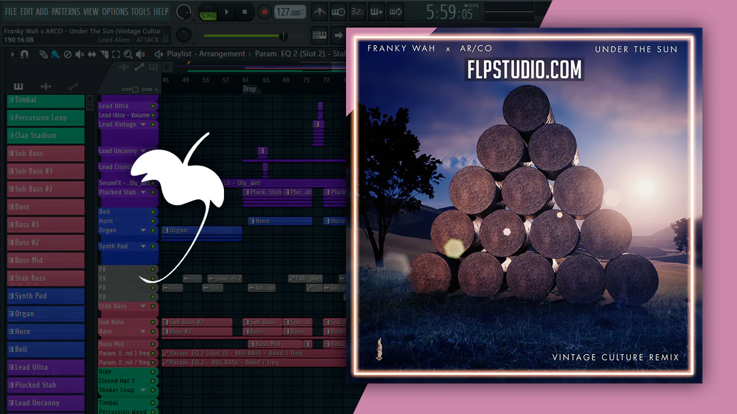
Task: Mute the Lead Vintage track
Action: [x=153, y=125]
